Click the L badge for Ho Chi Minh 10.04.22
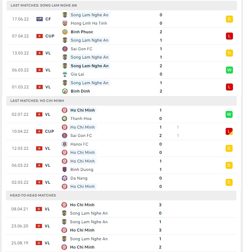 pyautogui.click(x=229, y=131)
